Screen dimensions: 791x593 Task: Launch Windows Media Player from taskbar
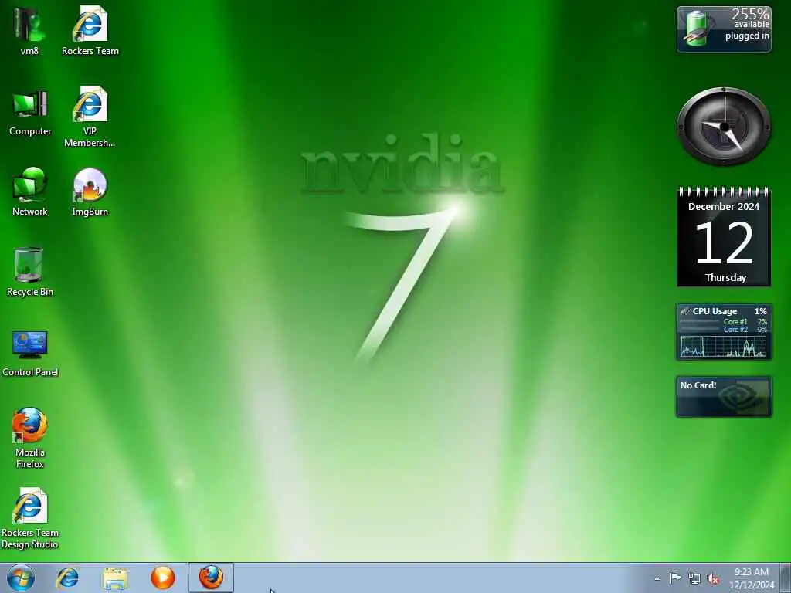(x=163, y=578)
